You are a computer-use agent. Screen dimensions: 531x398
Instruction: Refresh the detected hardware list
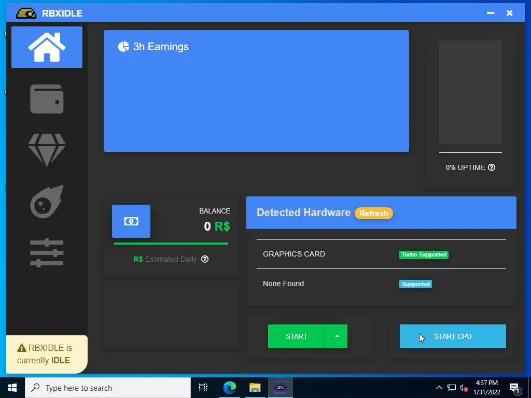374,213
